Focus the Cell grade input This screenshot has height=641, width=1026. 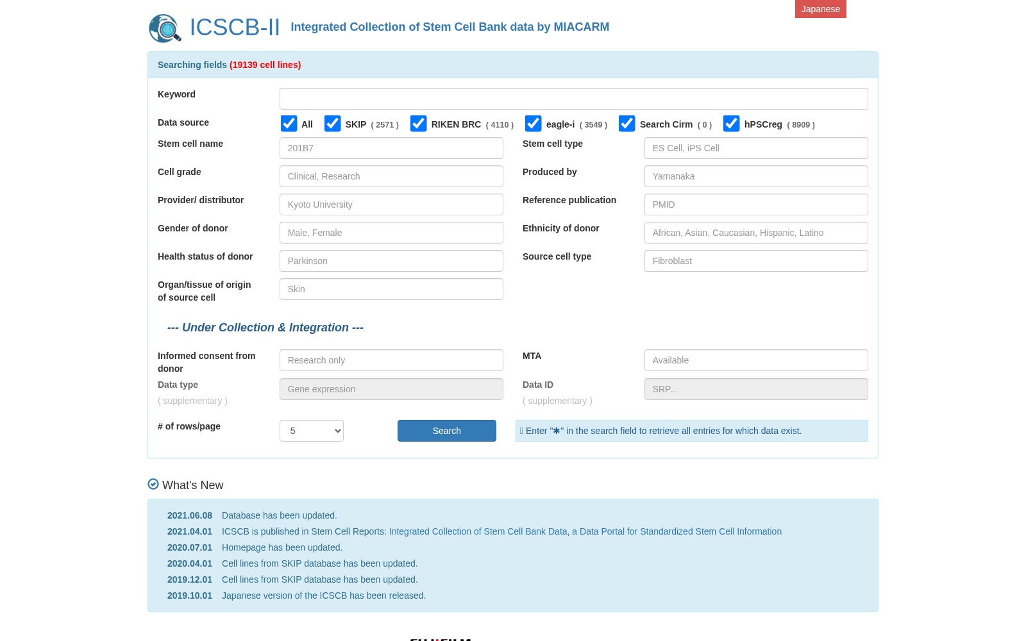(391, 176)
